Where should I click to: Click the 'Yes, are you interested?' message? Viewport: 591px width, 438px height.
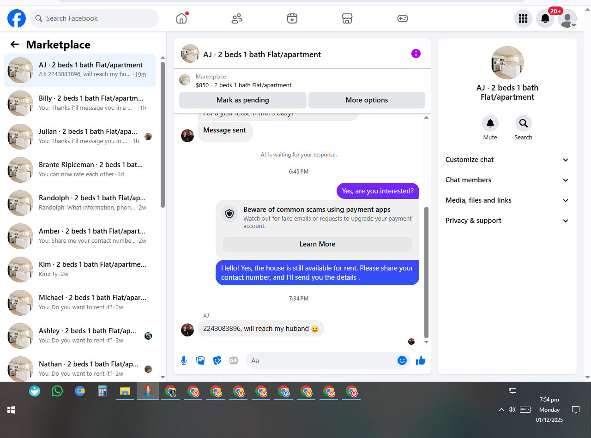click(378, 191)
